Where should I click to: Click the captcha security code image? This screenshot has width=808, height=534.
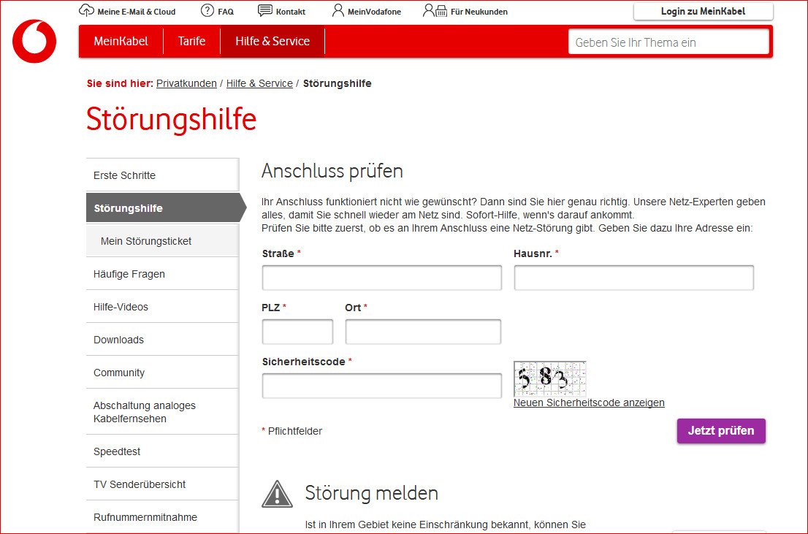click(x=550, y=379)
